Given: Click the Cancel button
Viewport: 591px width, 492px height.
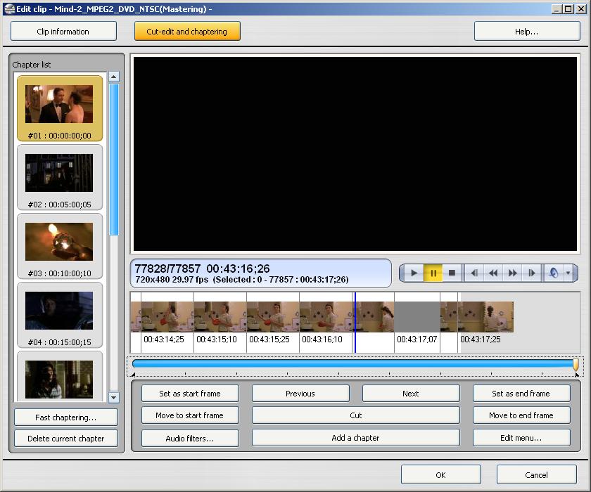Looking at the screenshot, I should (x=537, y=474).
